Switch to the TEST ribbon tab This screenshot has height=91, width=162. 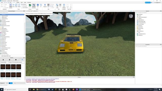pyautogui.click(x=22, y=2)
